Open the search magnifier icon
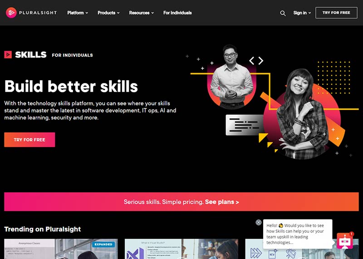The height and width of the screenshot is (259, 363). coord(283,13)
